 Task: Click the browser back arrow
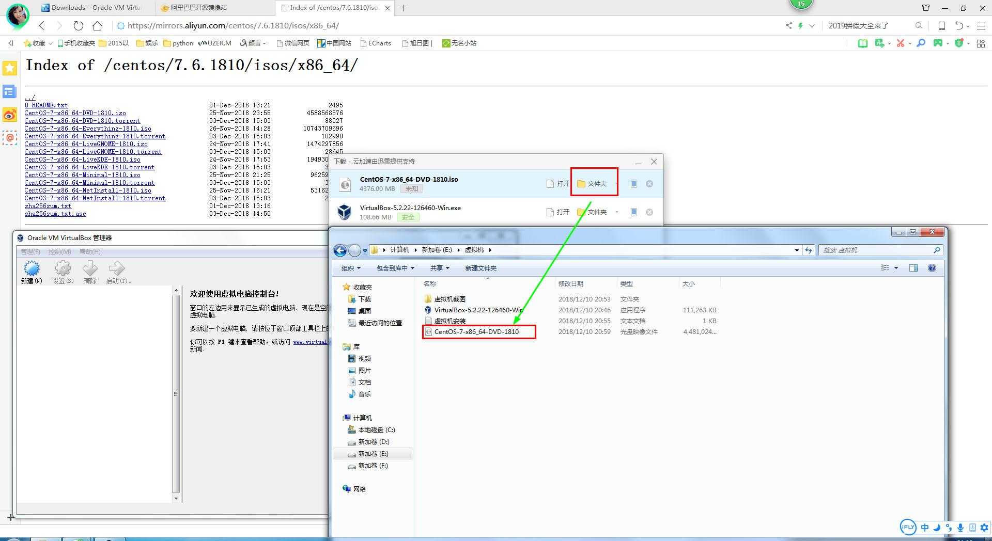click(x=42, y=25)
